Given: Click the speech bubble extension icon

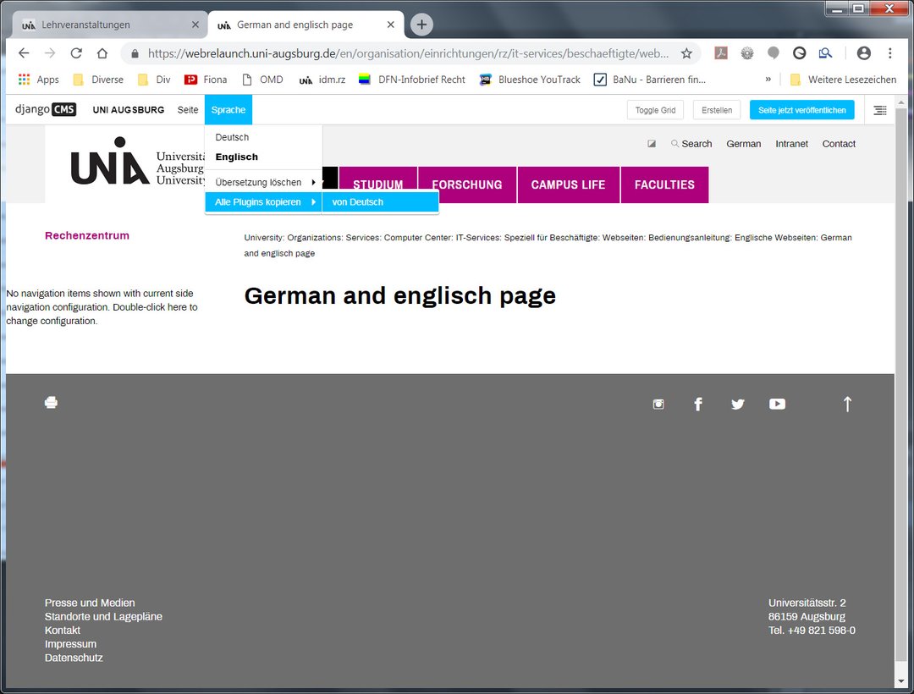Looking at the screenshot, I should pyautogui.click(x=774, y=53).
